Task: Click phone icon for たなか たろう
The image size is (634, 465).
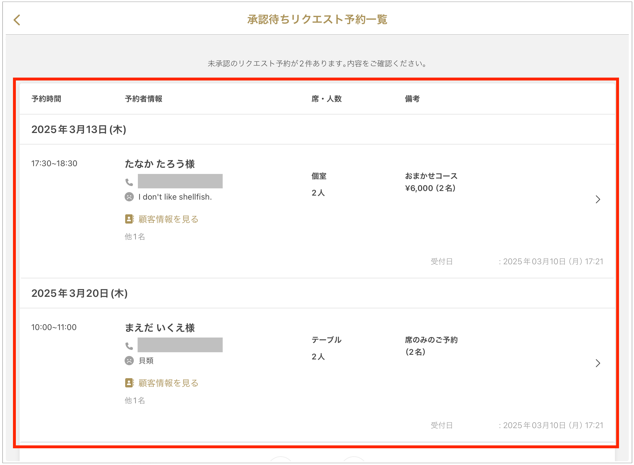Action: [129, 182]
